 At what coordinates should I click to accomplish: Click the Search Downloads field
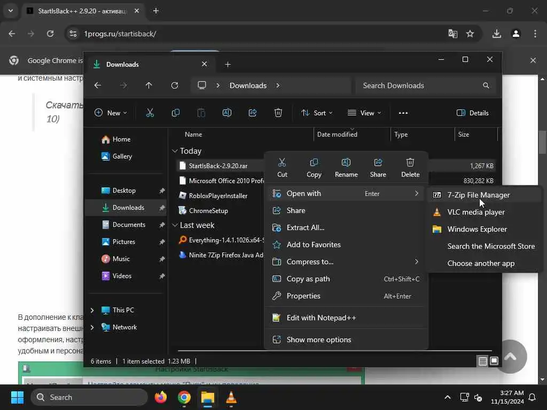[425, 85]
